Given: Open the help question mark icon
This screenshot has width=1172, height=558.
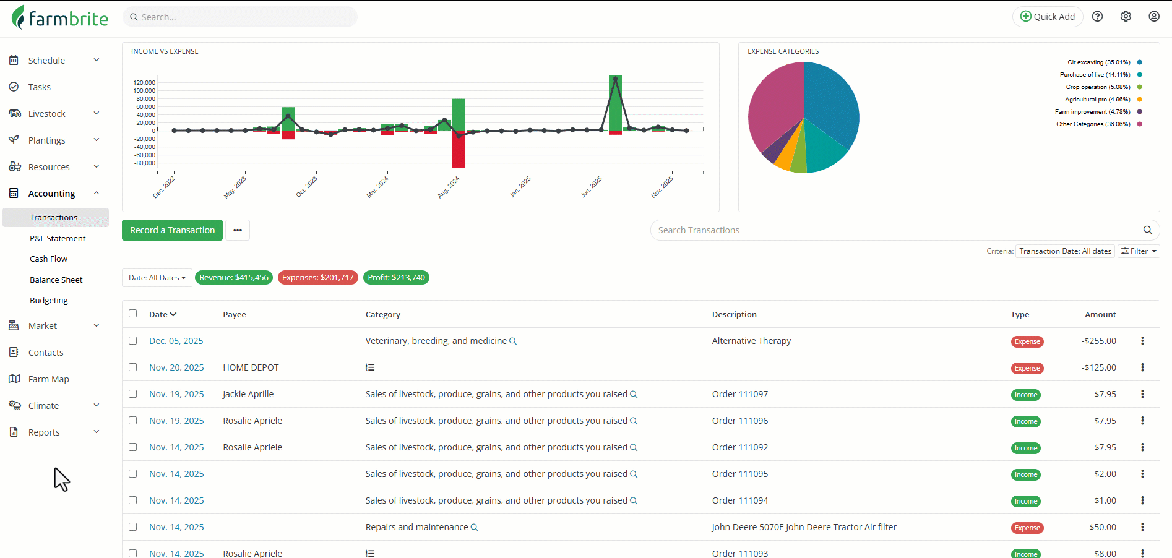Looking at the screenshot, I should point(1097,17).
